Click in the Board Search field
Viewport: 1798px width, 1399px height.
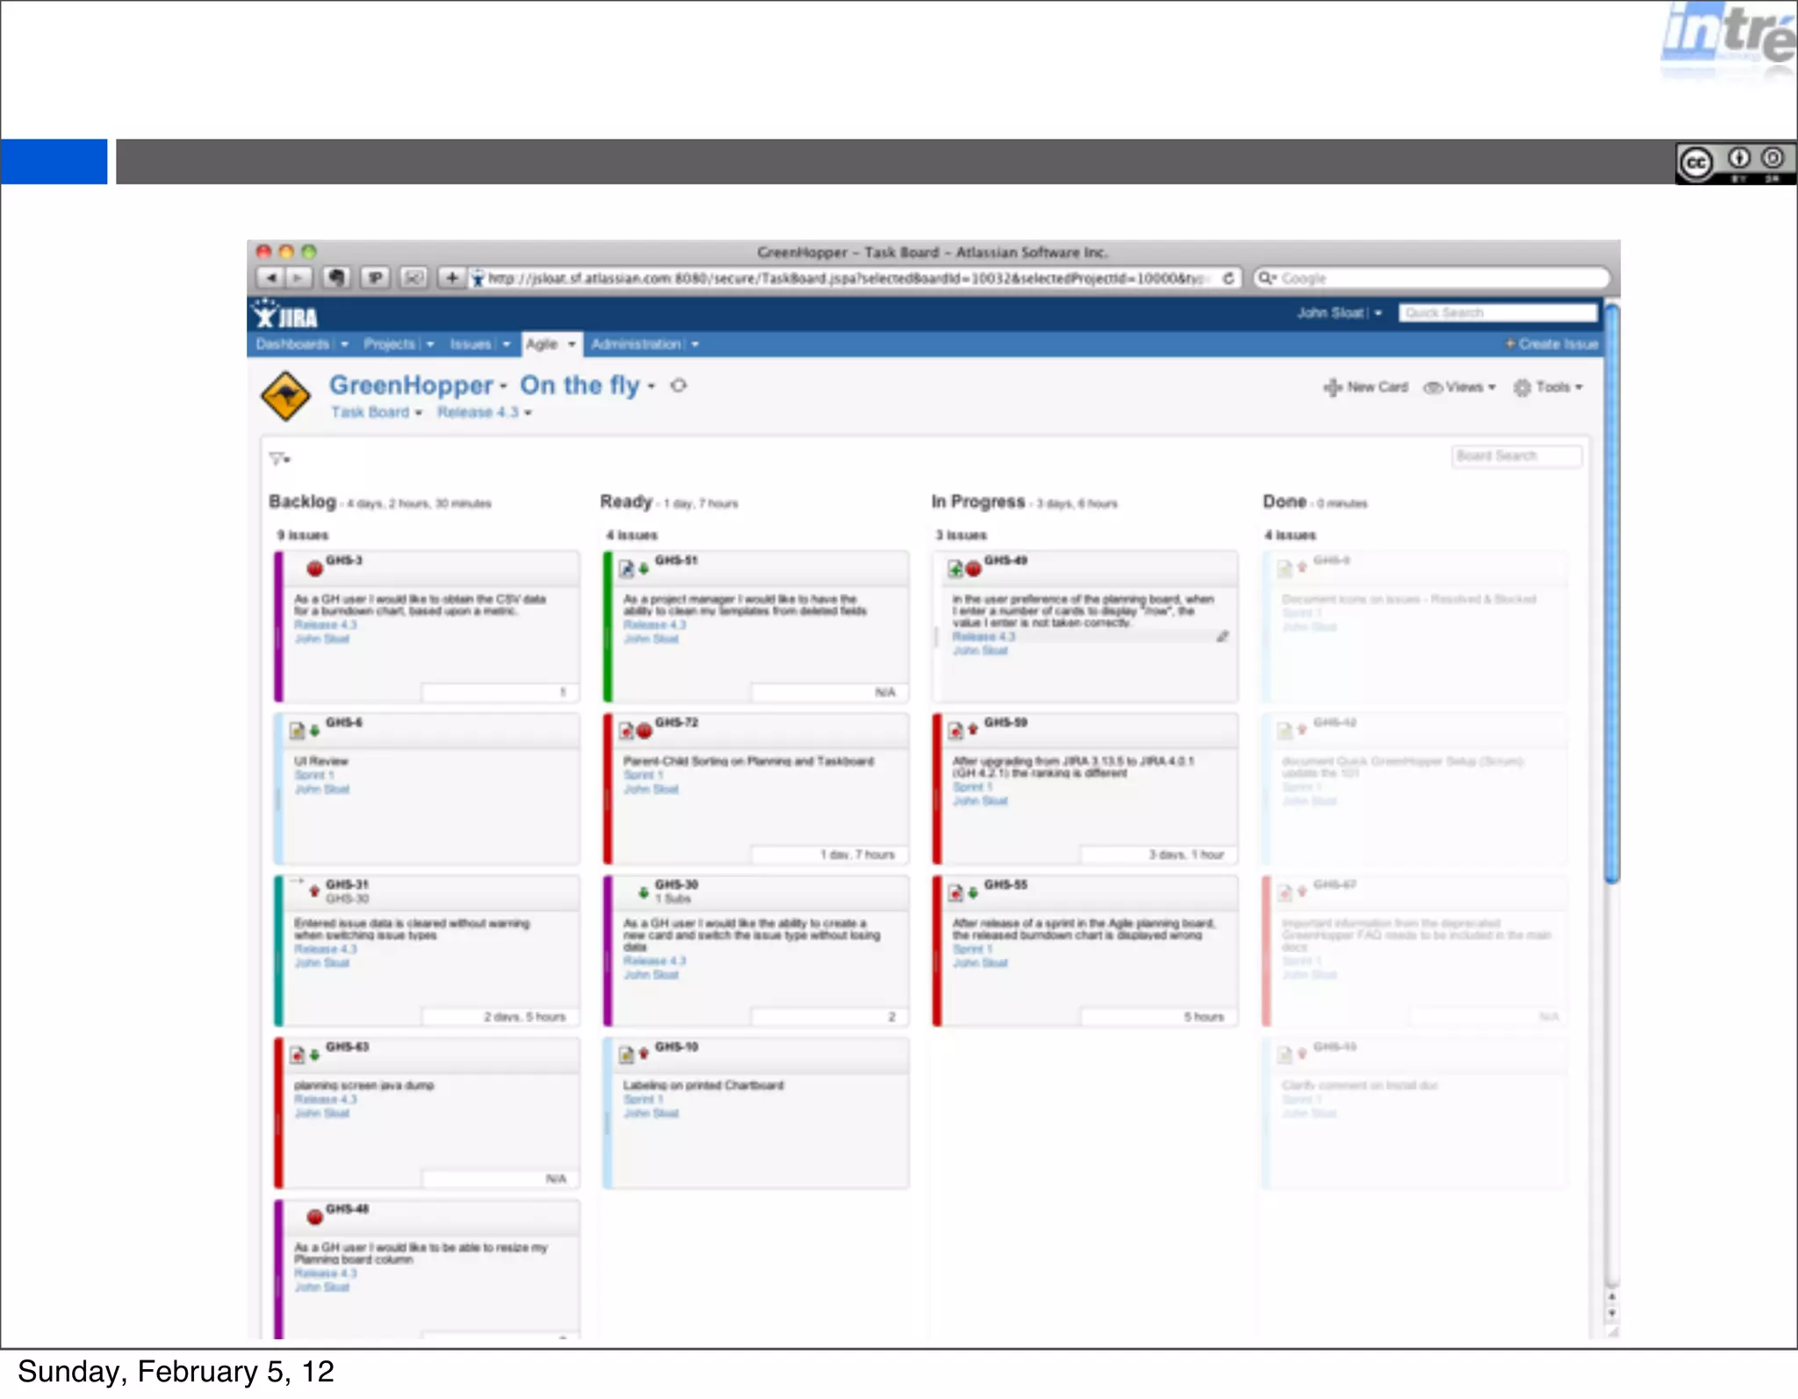click(x=1515, y=456)
